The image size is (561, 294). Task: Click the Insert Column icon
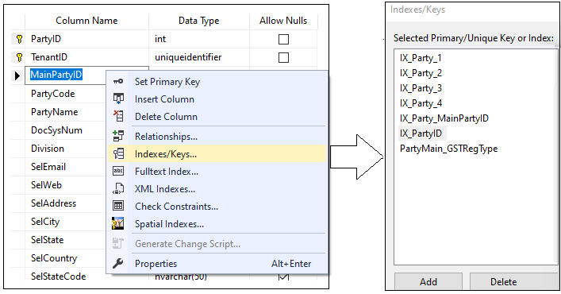tap(118, 99)
